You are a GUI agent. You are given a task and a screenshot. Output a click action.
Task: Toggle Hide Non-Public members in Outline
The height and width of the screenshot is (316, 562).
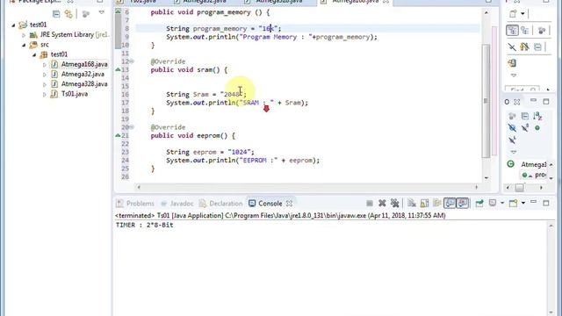click(537, 127)
